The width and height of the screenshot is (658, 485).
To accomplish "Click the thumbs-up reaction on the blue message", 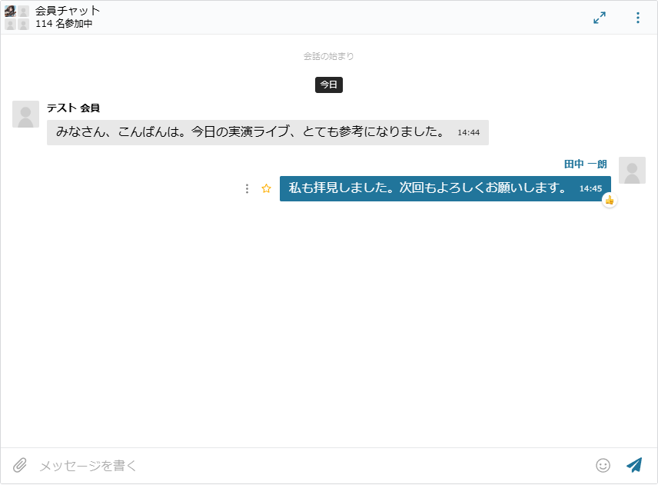I will pyautogui.click(x=610, y=201).
